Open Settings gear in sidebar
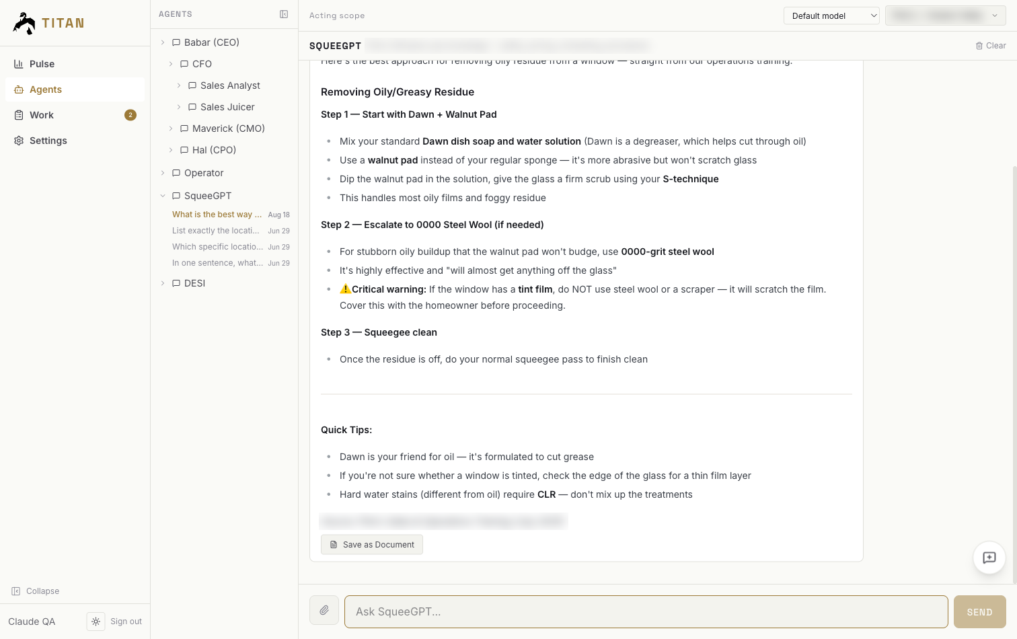Screen dimensions: 1017x639 click(19, 141)
